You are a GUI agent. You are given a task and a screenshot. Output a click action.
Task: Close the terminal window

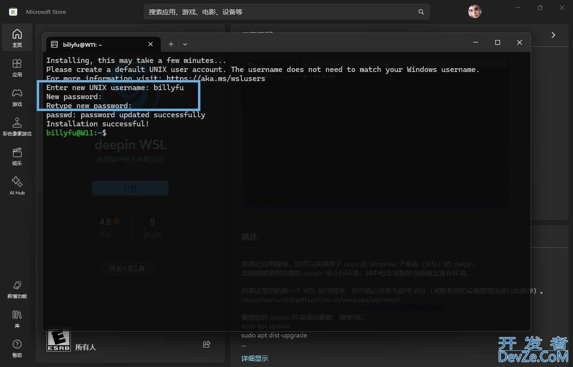click(520, 42)
